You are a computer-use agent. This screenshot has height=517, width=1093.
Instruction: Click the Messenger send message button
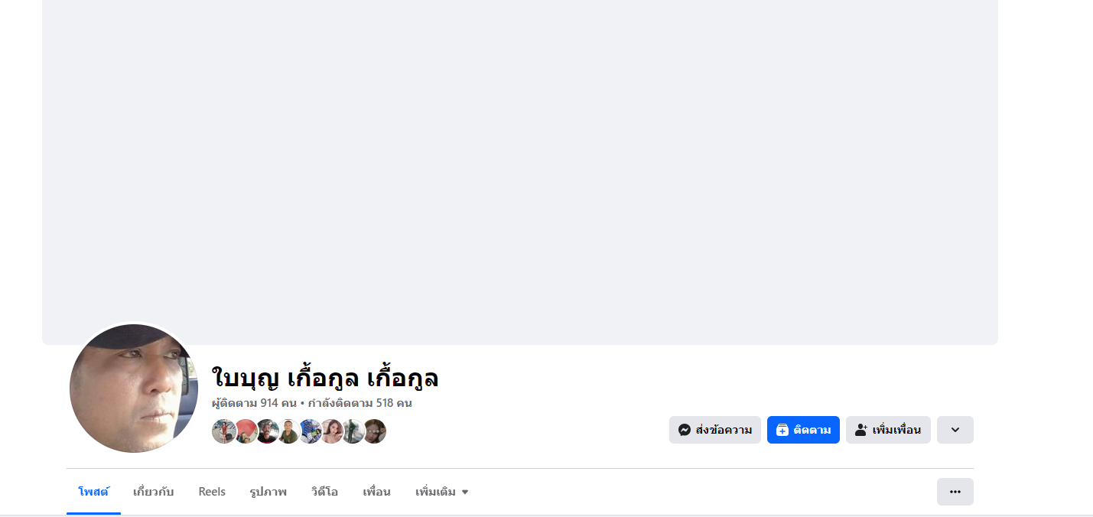coord(714,430)
